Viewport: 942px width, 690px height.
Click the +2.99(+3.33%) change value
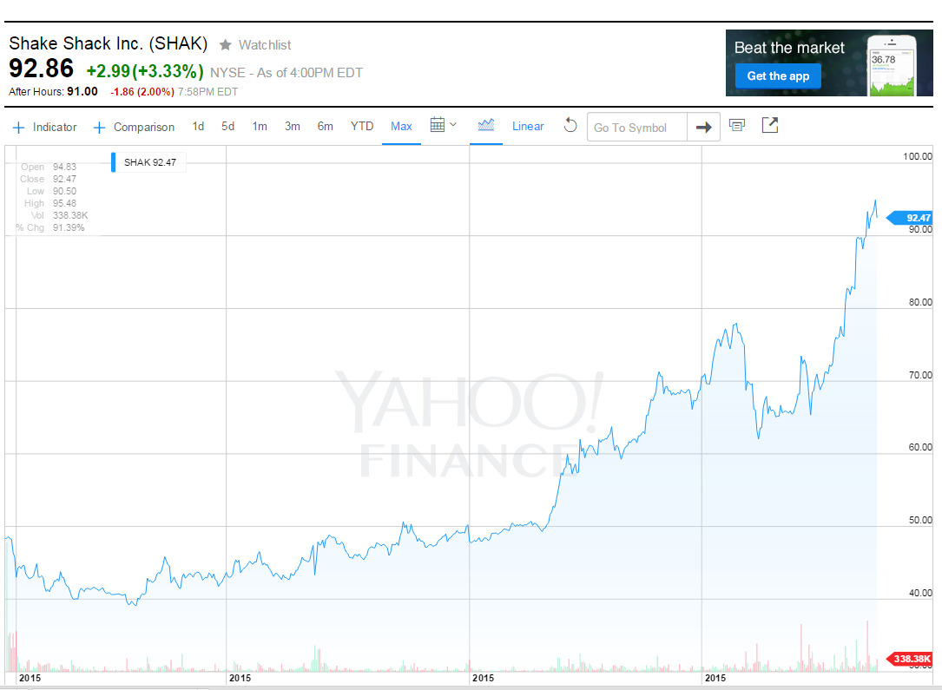click(145, 71)
